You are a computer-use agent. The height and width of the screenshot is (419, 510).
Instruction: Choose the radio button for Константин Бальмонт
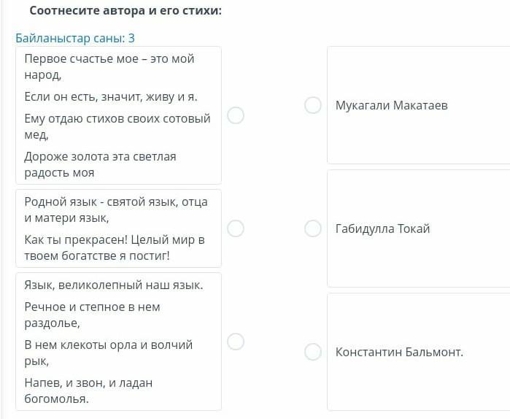313,352
